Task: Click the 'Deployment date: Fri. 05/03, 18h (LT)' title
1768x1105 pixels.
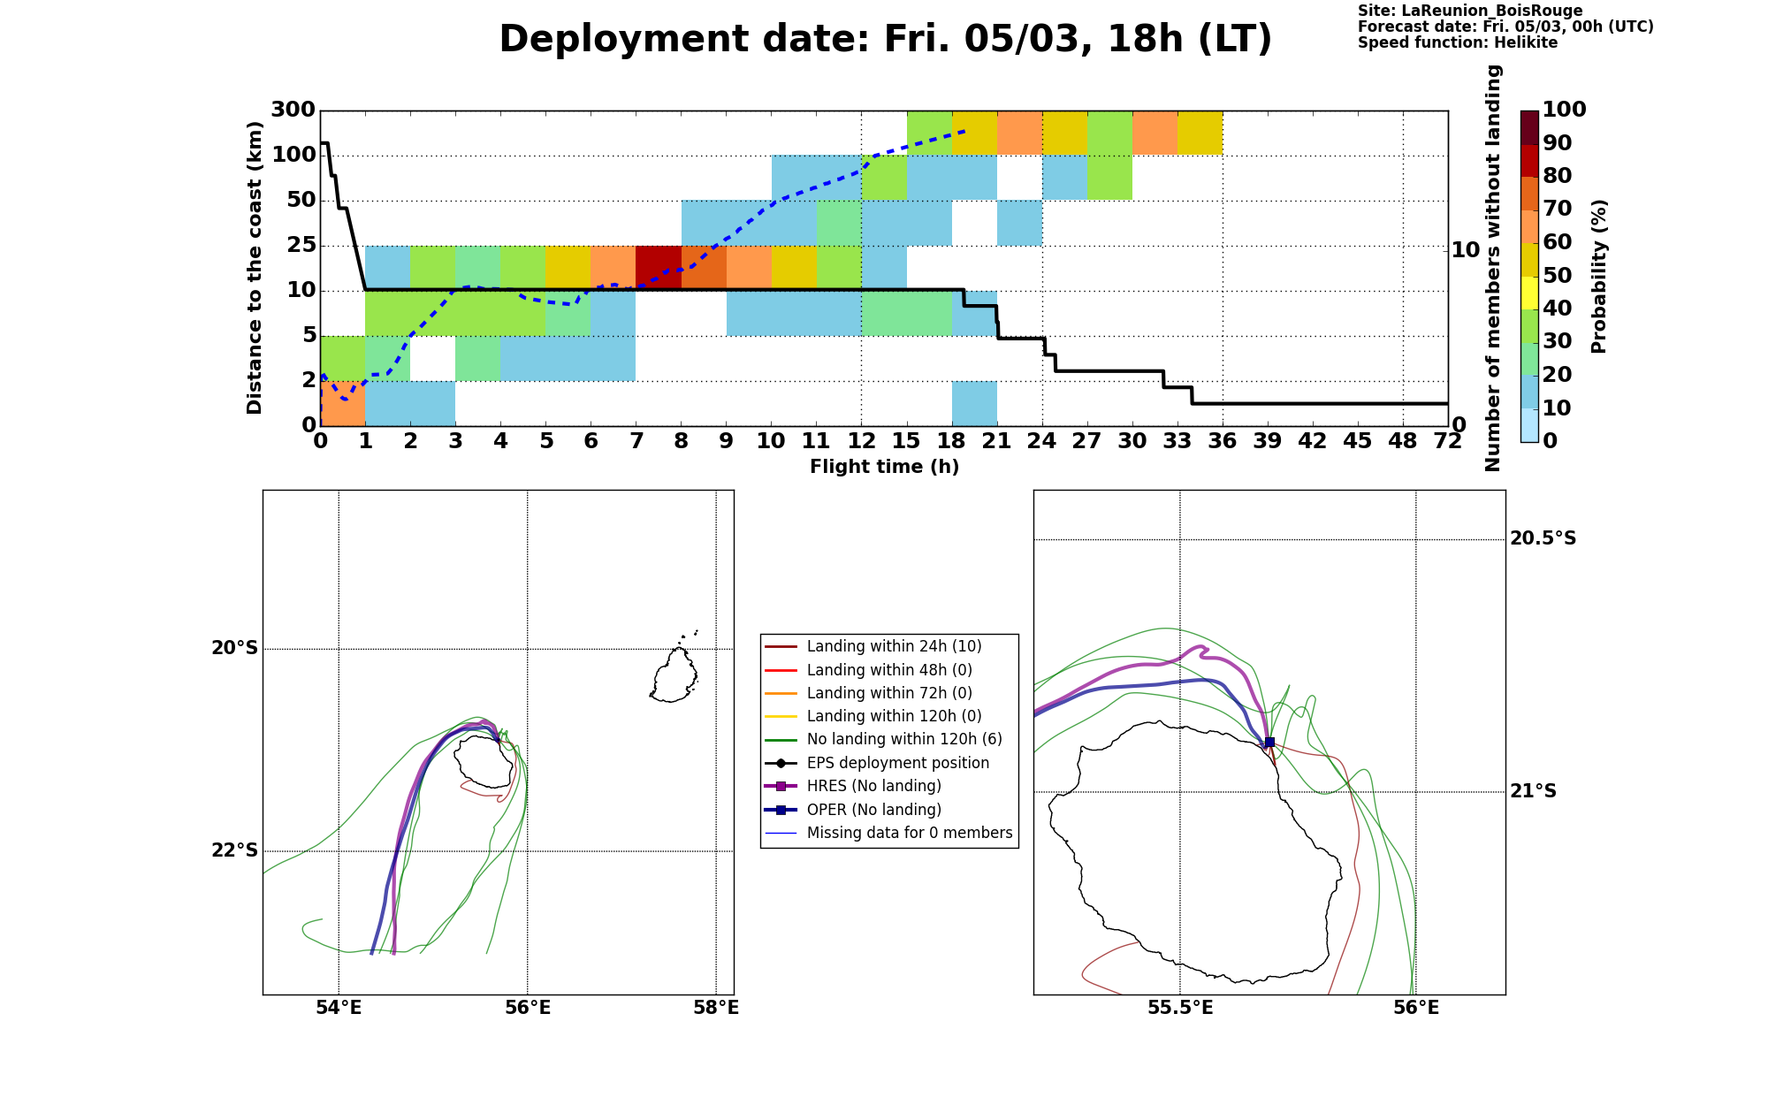Action: [x=885, y=40]
